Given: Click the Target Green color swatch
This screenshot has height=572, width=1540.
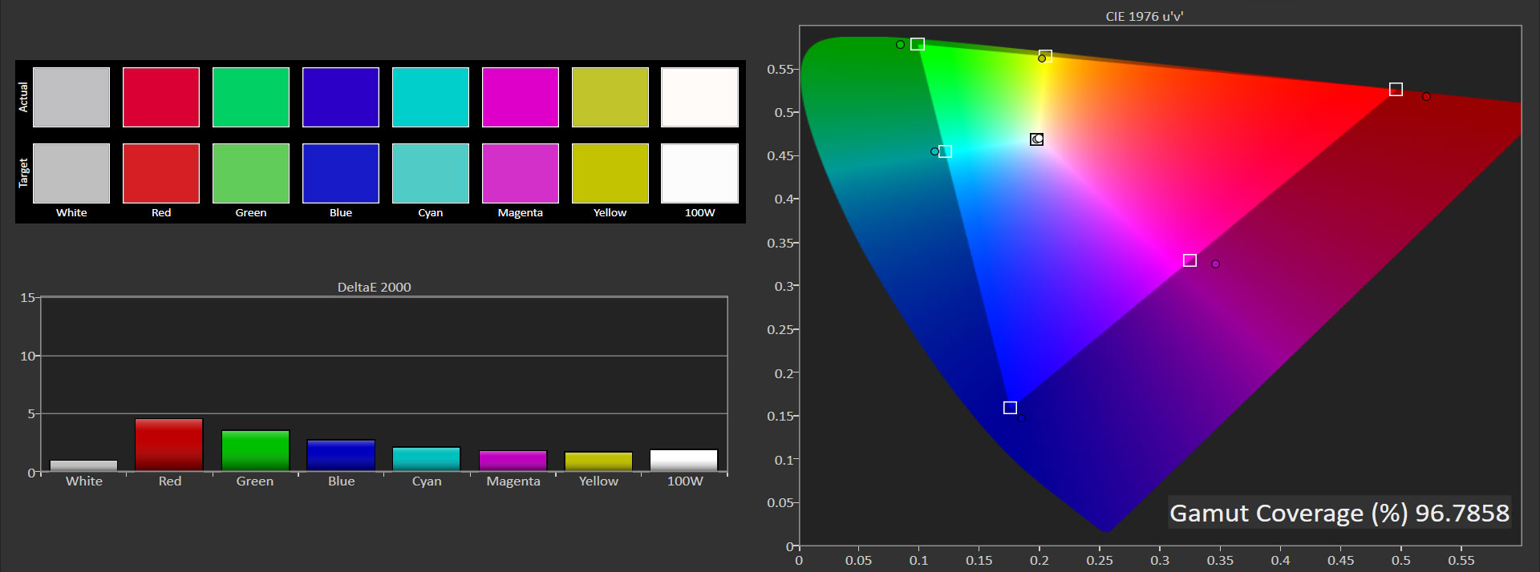Looking at the screenshot, I should [251, 173].
